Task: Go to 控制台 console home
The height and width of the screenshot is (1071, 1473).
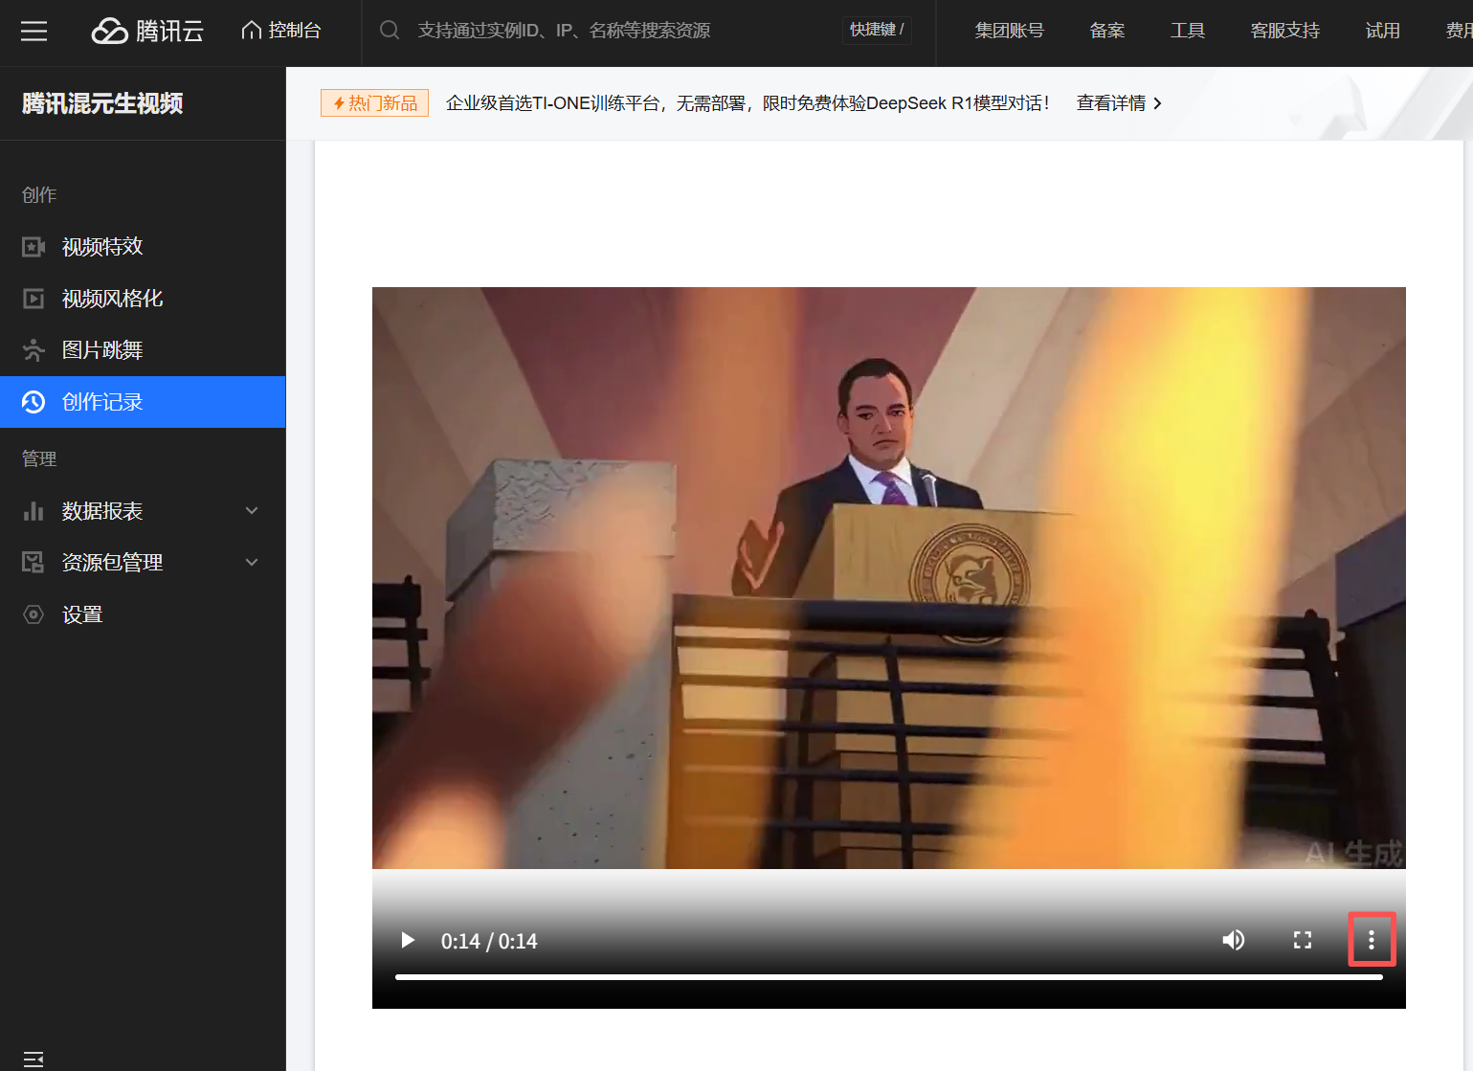Action: coord(281,31)
